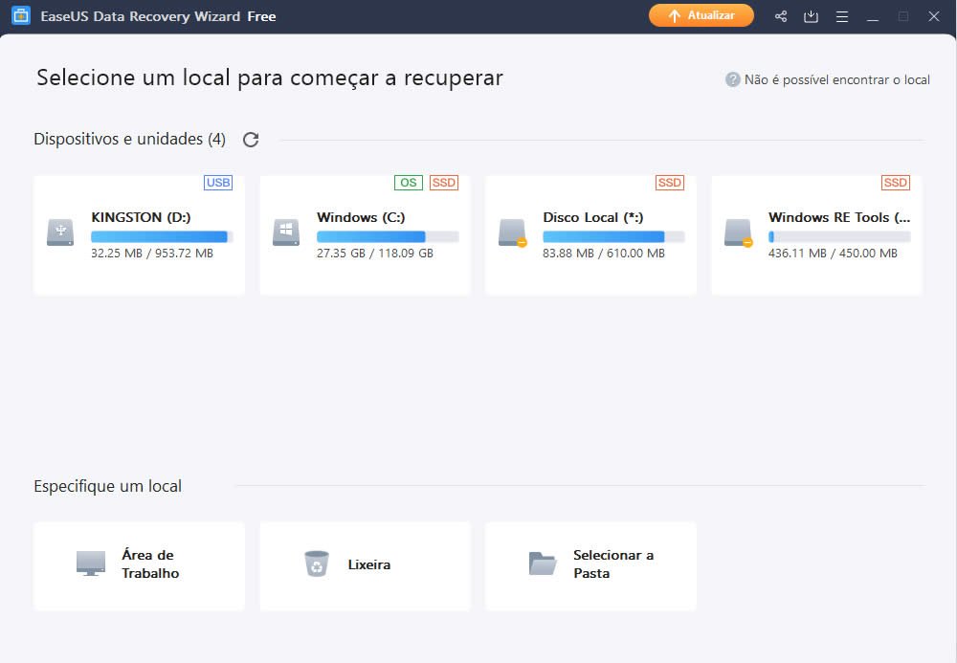Screen dimensions: 957x663
Task: Select the KINGSTON (D:) drive card
Action: pyautogui.click(x=139, y=235)
